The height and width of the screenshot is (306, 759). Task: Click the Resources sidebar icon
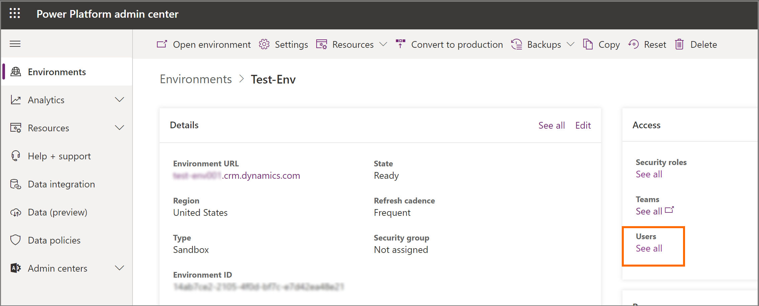(16, 128)
